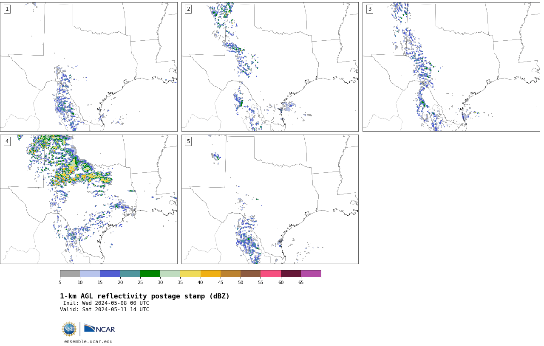Image resolution: width=544 pixels, height=346 pixels.
Task: Click the NSF logo icon
Action: coord(69,329)
